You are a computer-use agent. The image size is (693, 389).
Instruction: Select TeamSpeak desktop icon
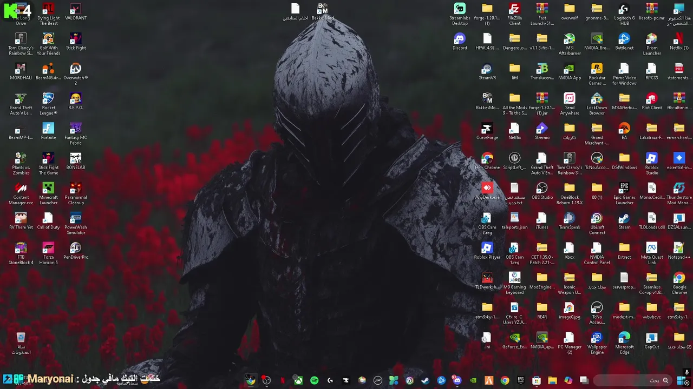(x=569, y=221)
